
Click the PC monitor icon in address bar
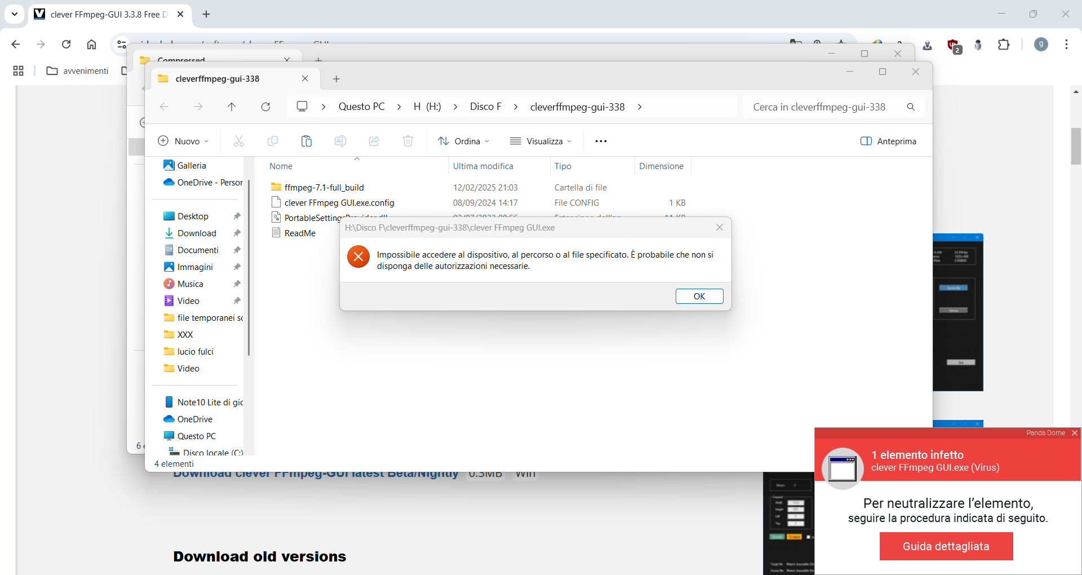[x=302, y=107]
